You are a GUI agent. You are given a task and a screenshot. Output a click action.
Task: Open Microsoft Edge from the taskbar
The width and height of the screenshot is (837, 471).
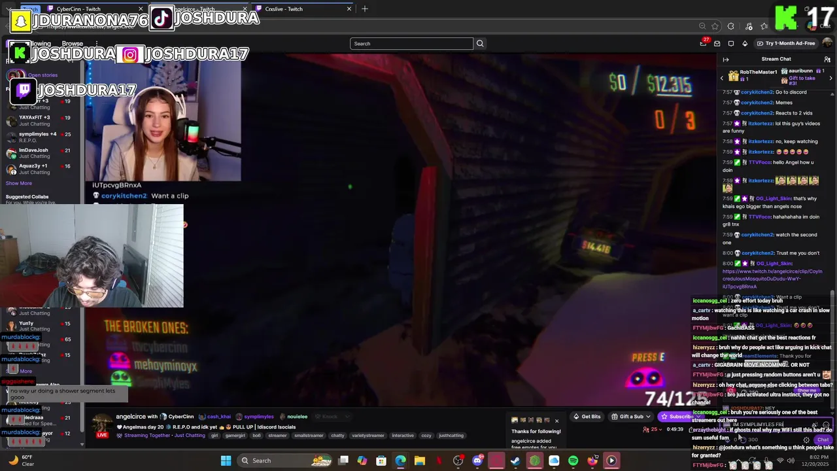400,461
